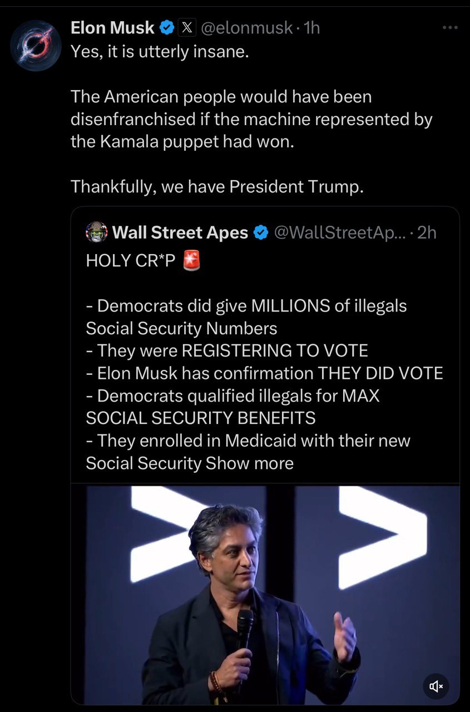Click the Wall Street Apes avatar icon
Screen dimensions: 470x712
click(97, 232)
